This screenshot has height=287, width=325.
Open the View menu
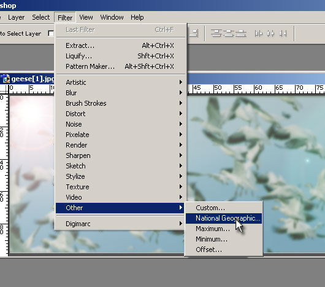[x=86, y=17]
